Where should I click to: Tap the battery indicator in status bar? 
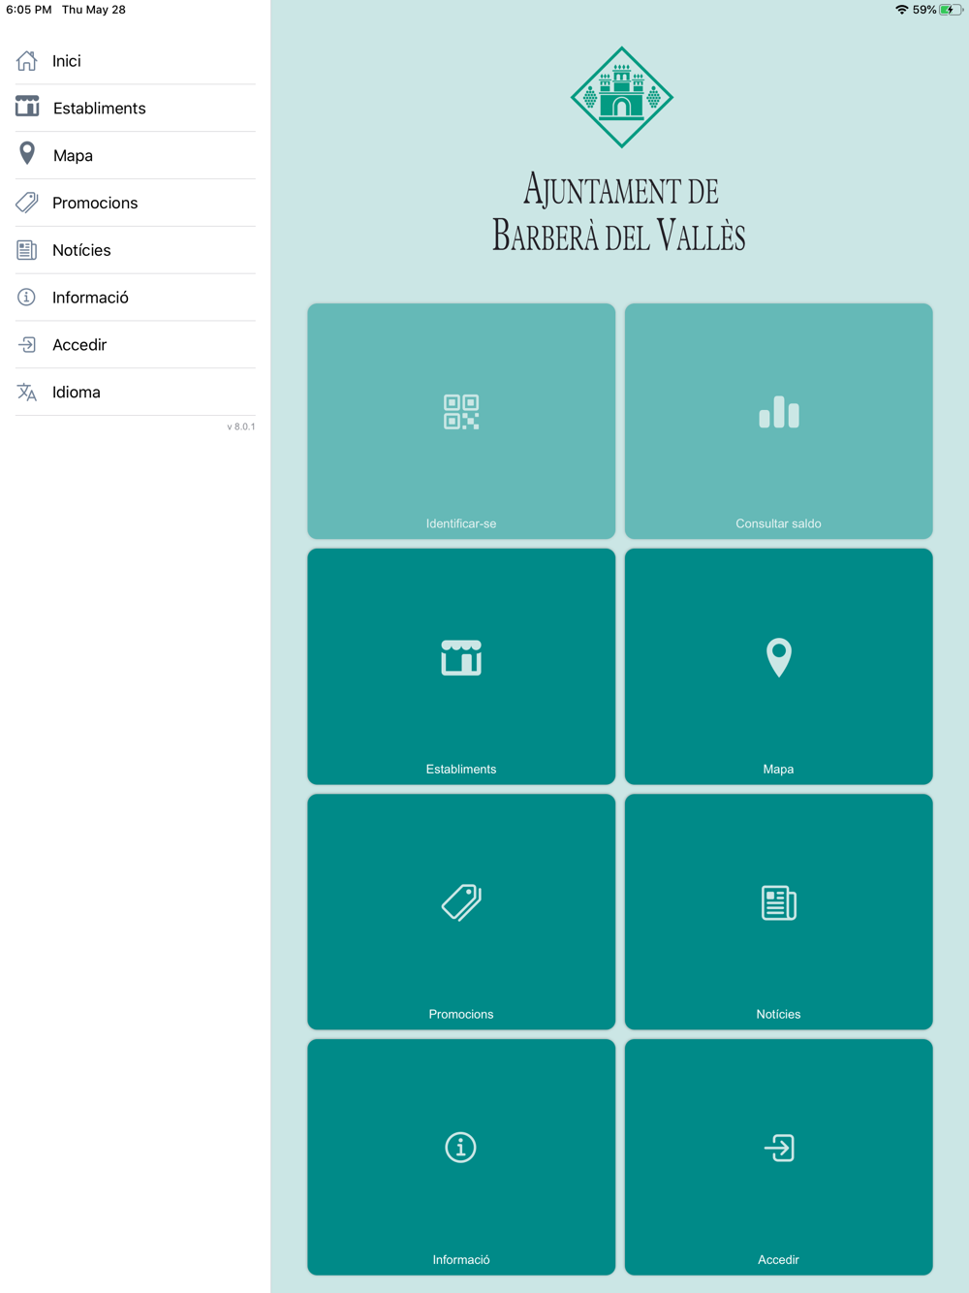coord(952,10)
